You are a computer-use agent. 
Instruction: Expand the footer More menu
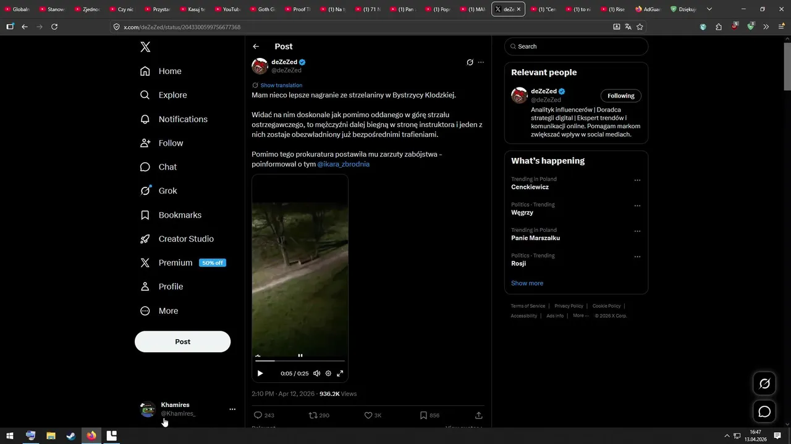pos(580,316)
